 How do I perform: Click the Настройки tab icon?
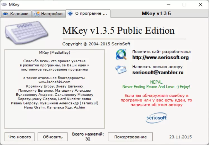pos(37,14)
